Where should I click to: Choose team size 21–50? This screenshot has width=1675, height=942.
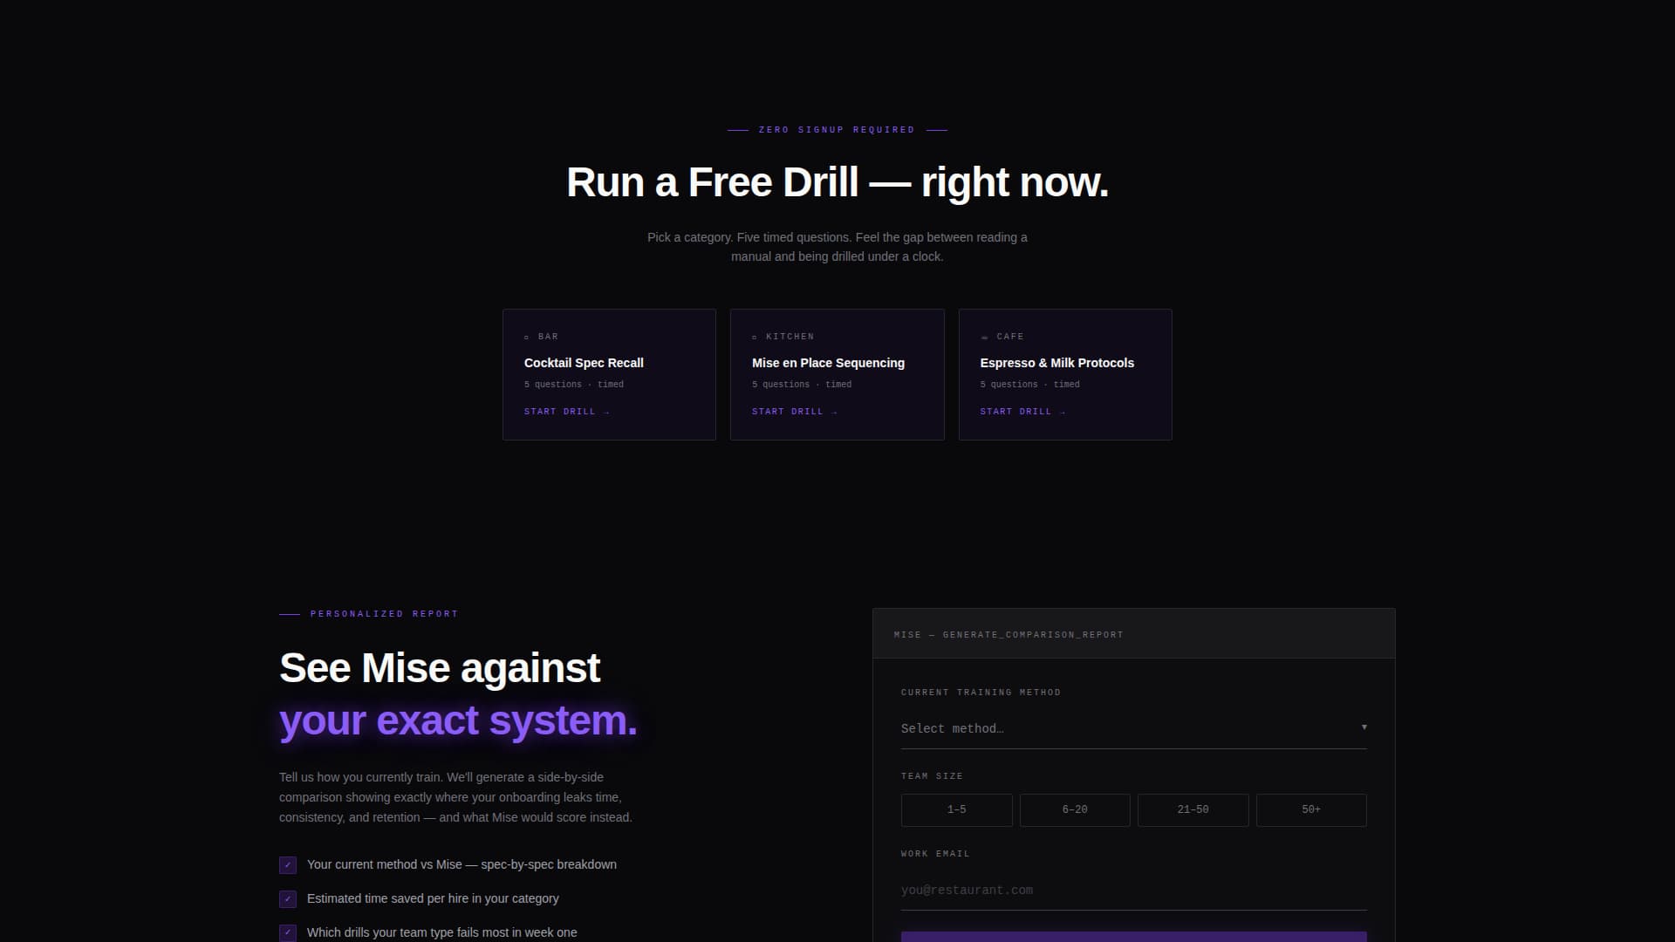click(x=1193, y=809)
